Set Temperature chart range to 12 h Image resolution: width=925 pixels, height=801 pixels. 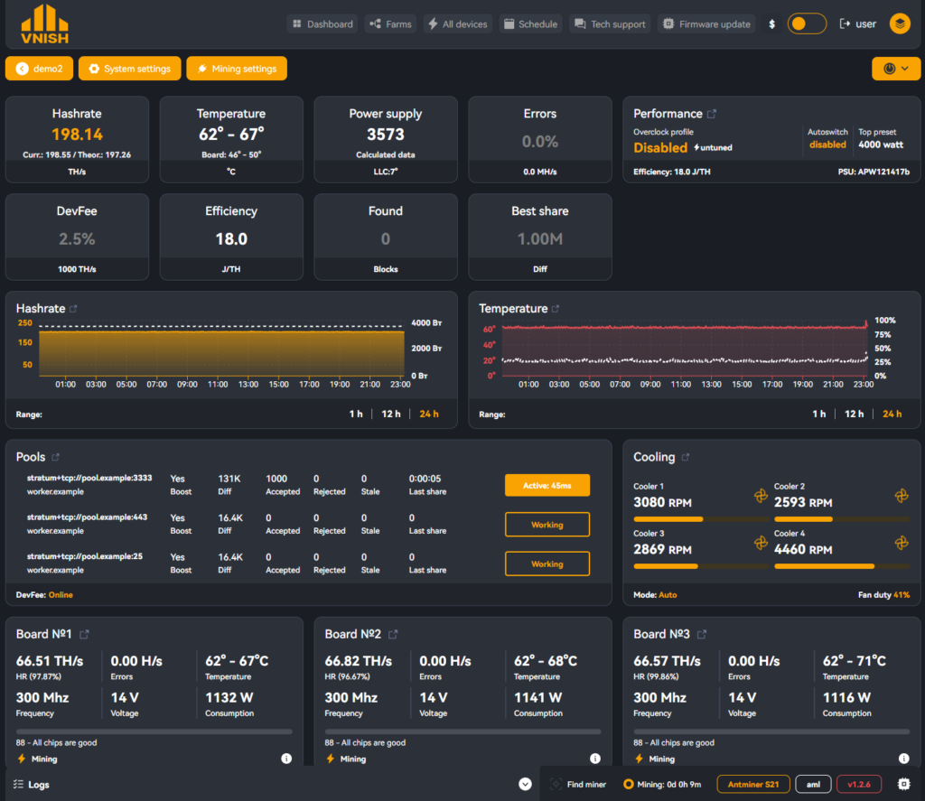pyautogui.click(x=854, y=414)
